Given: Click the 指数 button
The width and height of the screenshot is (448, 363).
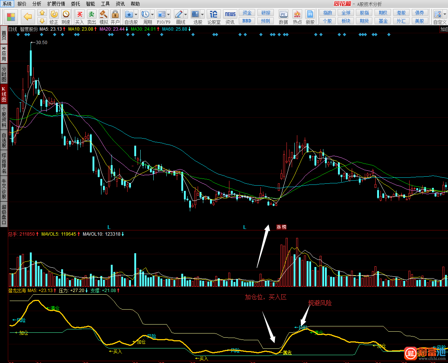Looking at the screenshot, I should tap(328, 13).
